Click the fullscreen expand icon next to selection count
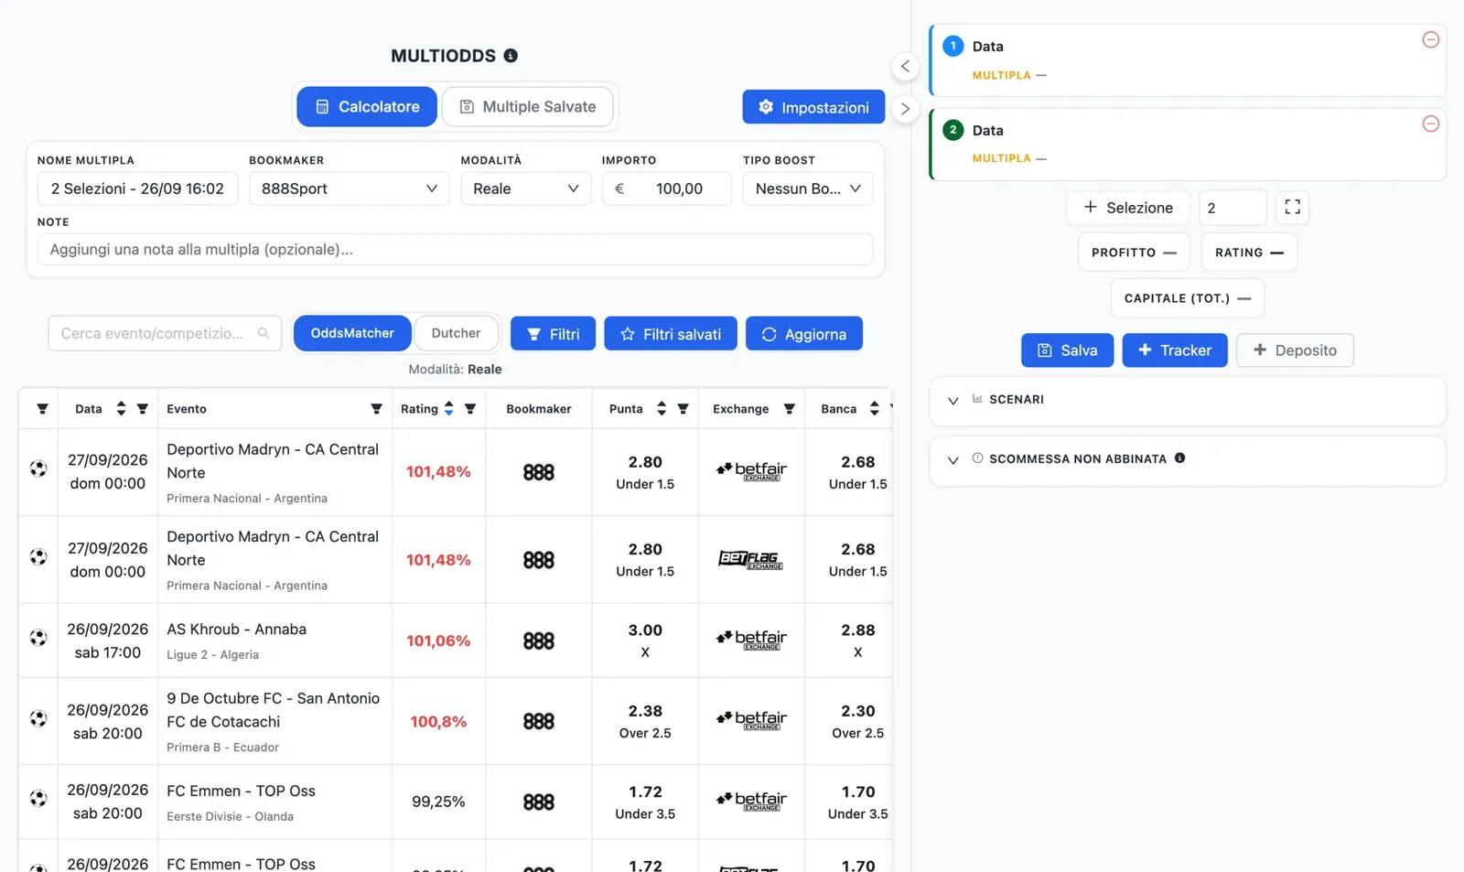 click(1292, 208)
